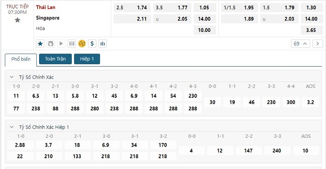
Task: Open the dollar sign cash-out icon
Action: click(92, 44)
